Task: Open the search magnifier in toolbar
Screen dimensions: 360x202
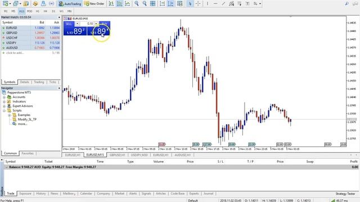Action: coord(347,4)
